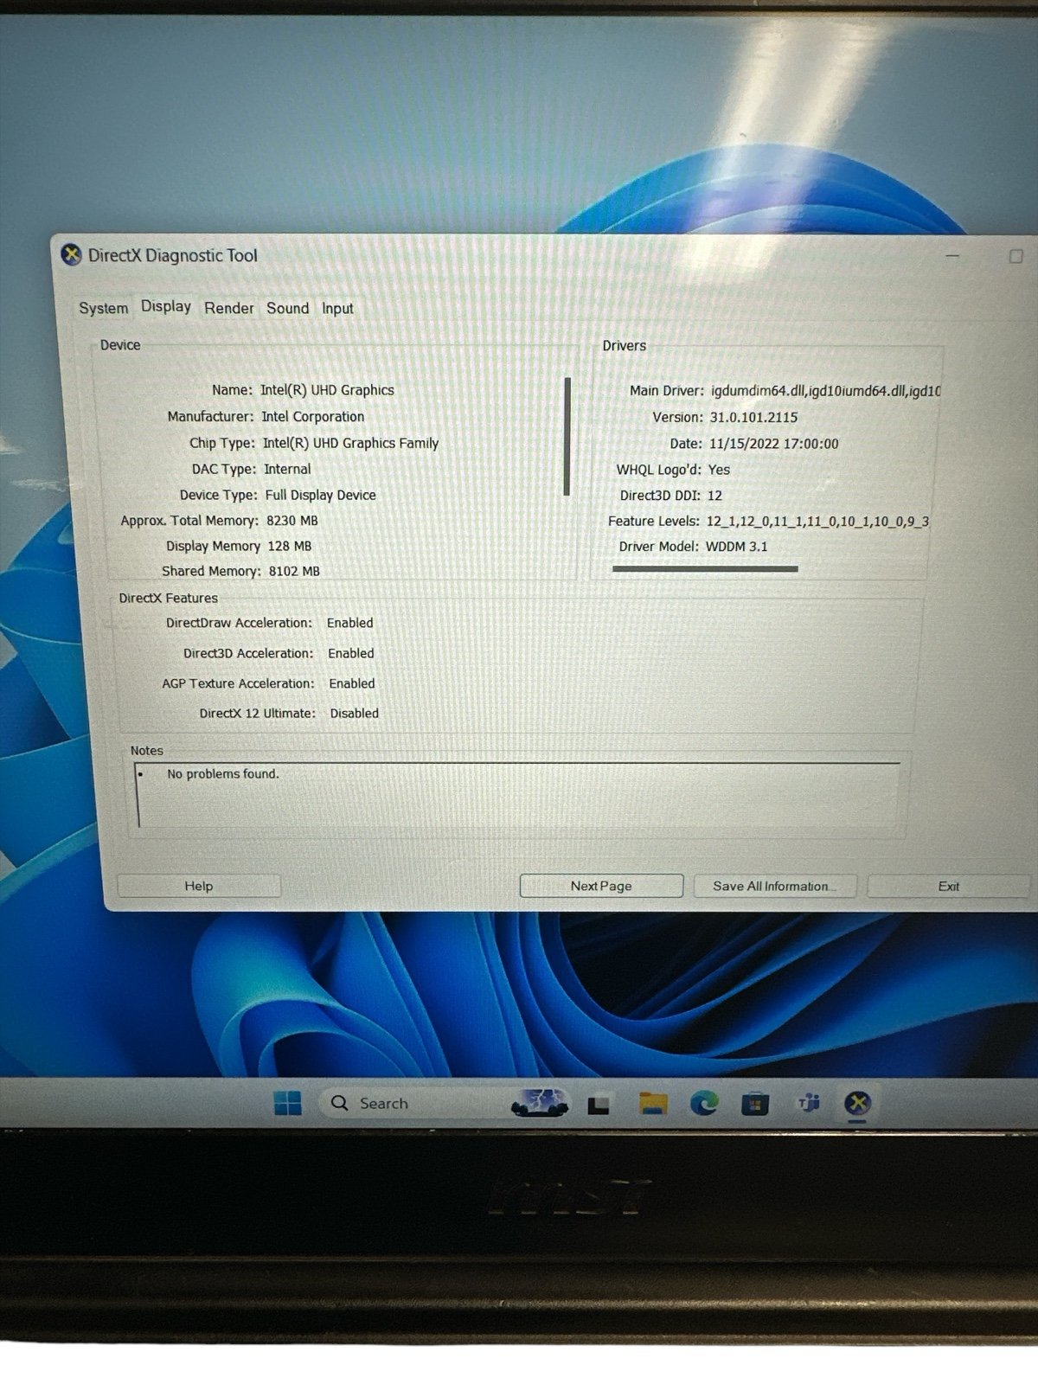The image size is (1038, 1384).
Task: Open the Sound tab
Action: coord(287,308)
